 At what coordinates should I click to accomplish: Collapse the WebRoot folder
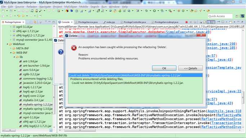(x=7, y=44)
